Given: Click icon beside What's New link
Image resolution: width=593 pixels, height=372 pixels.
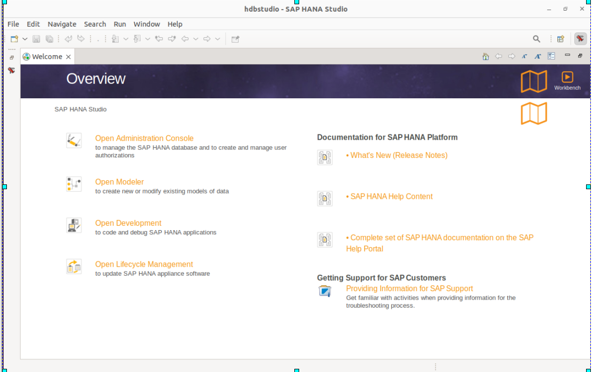Looking at the screenshot, I should (325, 157).
